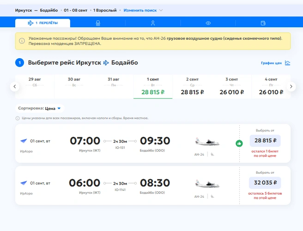Screen dimensions: 303x231
Task: Click the plane icon in the route heading
Action: [x=106, y=63]
